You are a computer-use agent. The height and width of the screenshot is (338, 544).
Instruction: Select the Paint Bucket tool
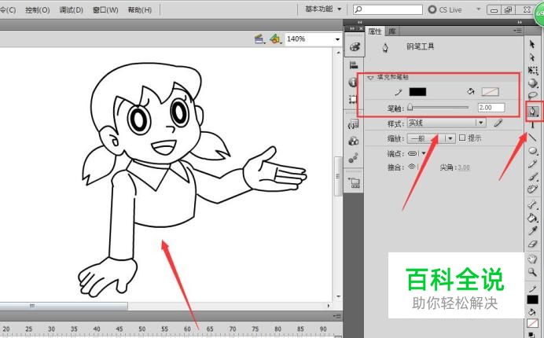[x=532, y=218]
